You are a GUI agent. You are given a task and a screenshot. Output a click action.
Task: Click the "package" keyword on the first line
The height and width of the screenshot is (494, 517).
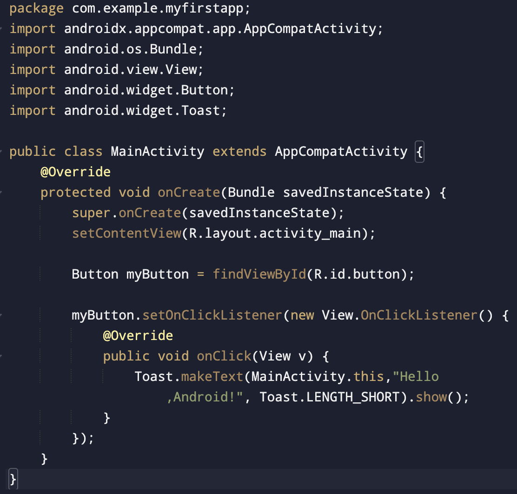pyautogui.click(x=36, y=8)
